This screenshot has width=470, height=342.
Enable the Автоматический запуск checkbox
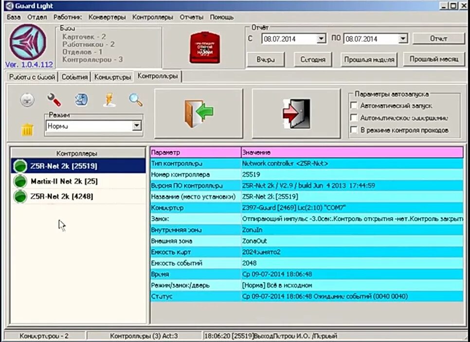354,105
